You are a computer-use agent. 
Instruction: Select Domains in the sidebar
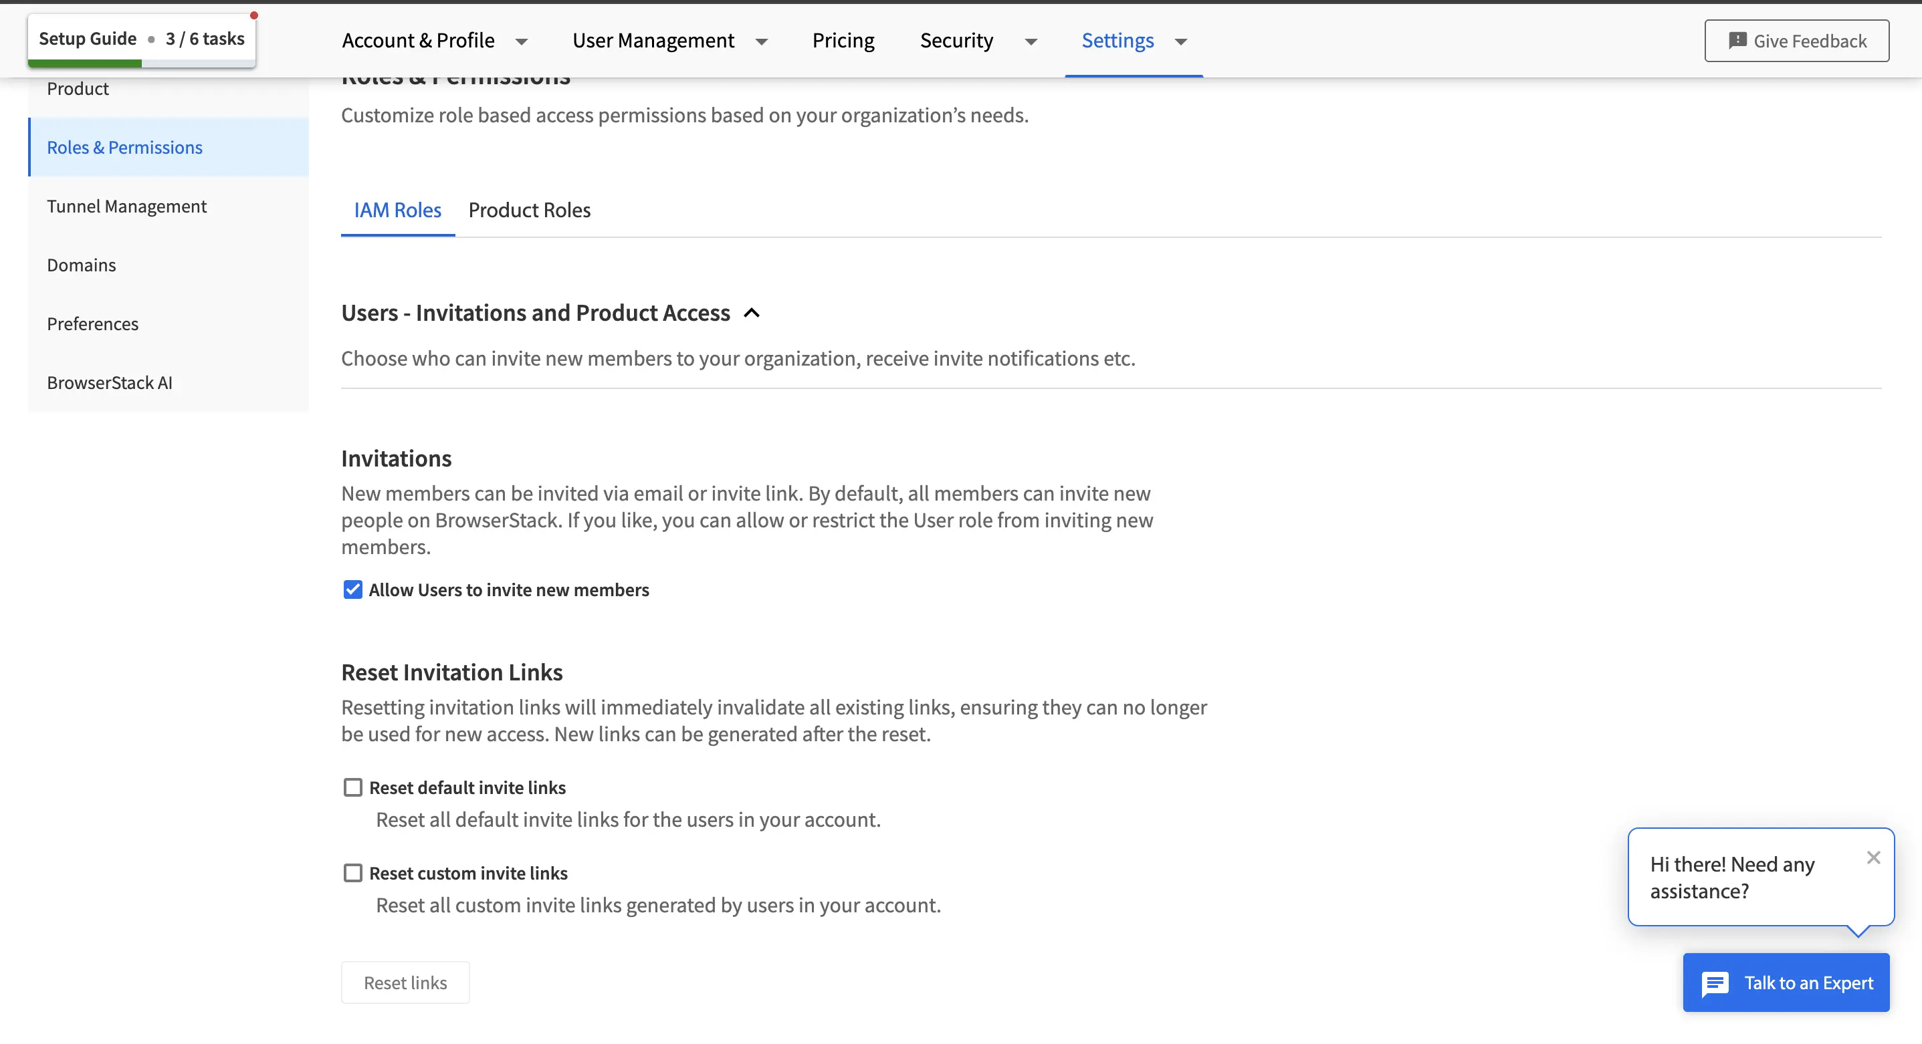pyautogui.click(x=82, y=265)
